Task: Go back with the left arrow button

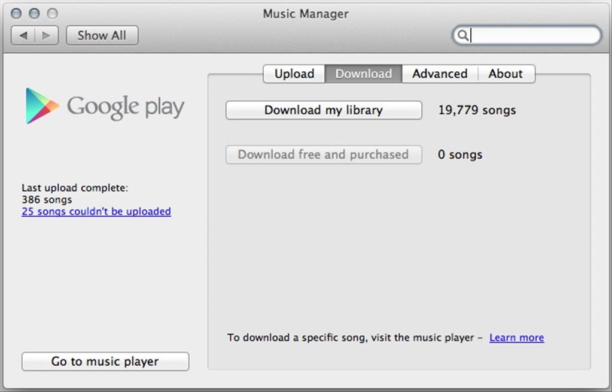Action: coord(23,35)
